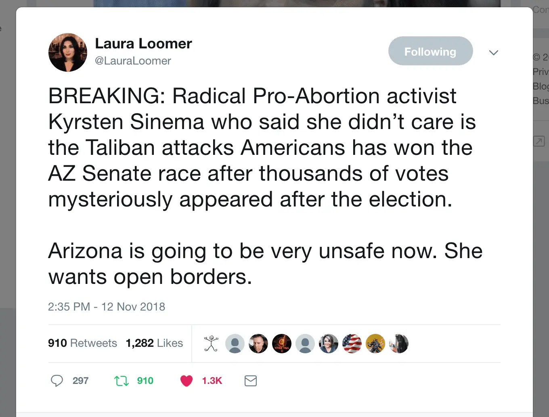The width and height of the screenshot is (549, 417).
Task: Send tweet via direct message envelope icon
Action: click(251, 381)
